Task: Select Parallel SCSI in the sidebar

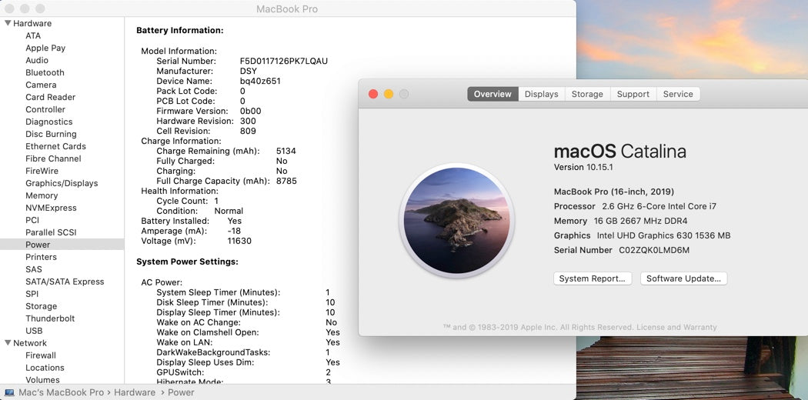Action: [51, 232]
